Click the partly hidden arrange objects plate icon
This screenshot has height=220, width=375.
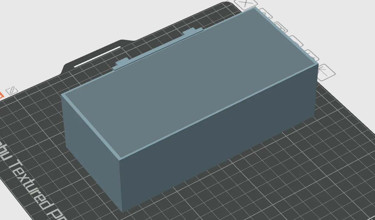282,26
